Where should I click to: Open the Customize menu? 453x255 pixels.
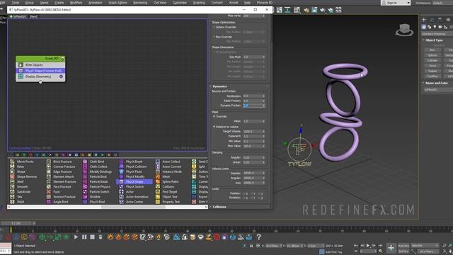tap(180, 3)
